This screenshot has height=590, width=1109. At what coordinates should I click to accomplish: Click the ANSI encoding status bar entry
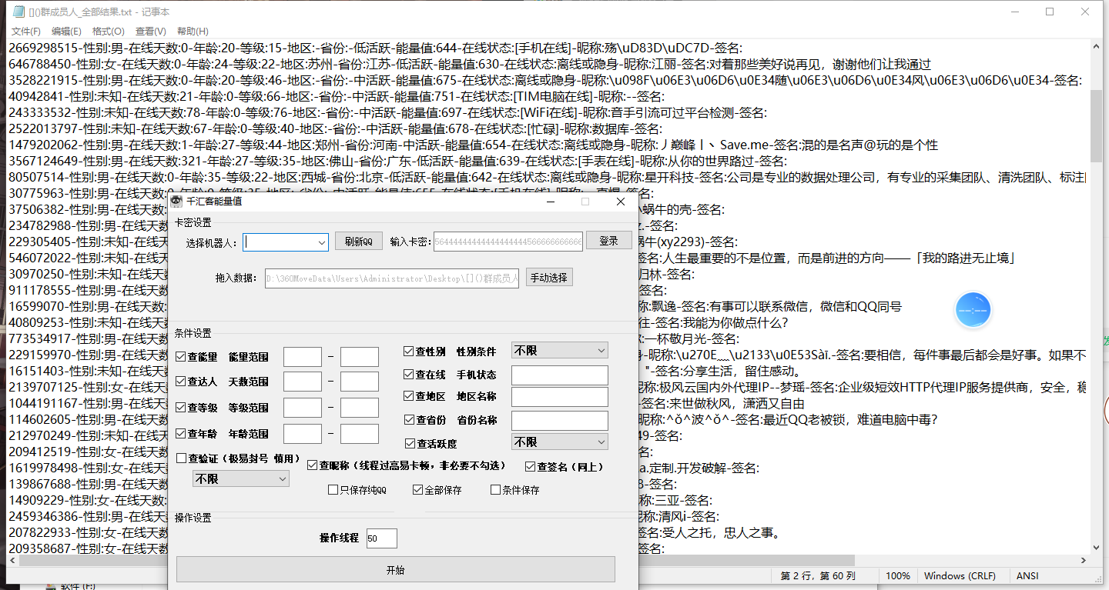1027,575
